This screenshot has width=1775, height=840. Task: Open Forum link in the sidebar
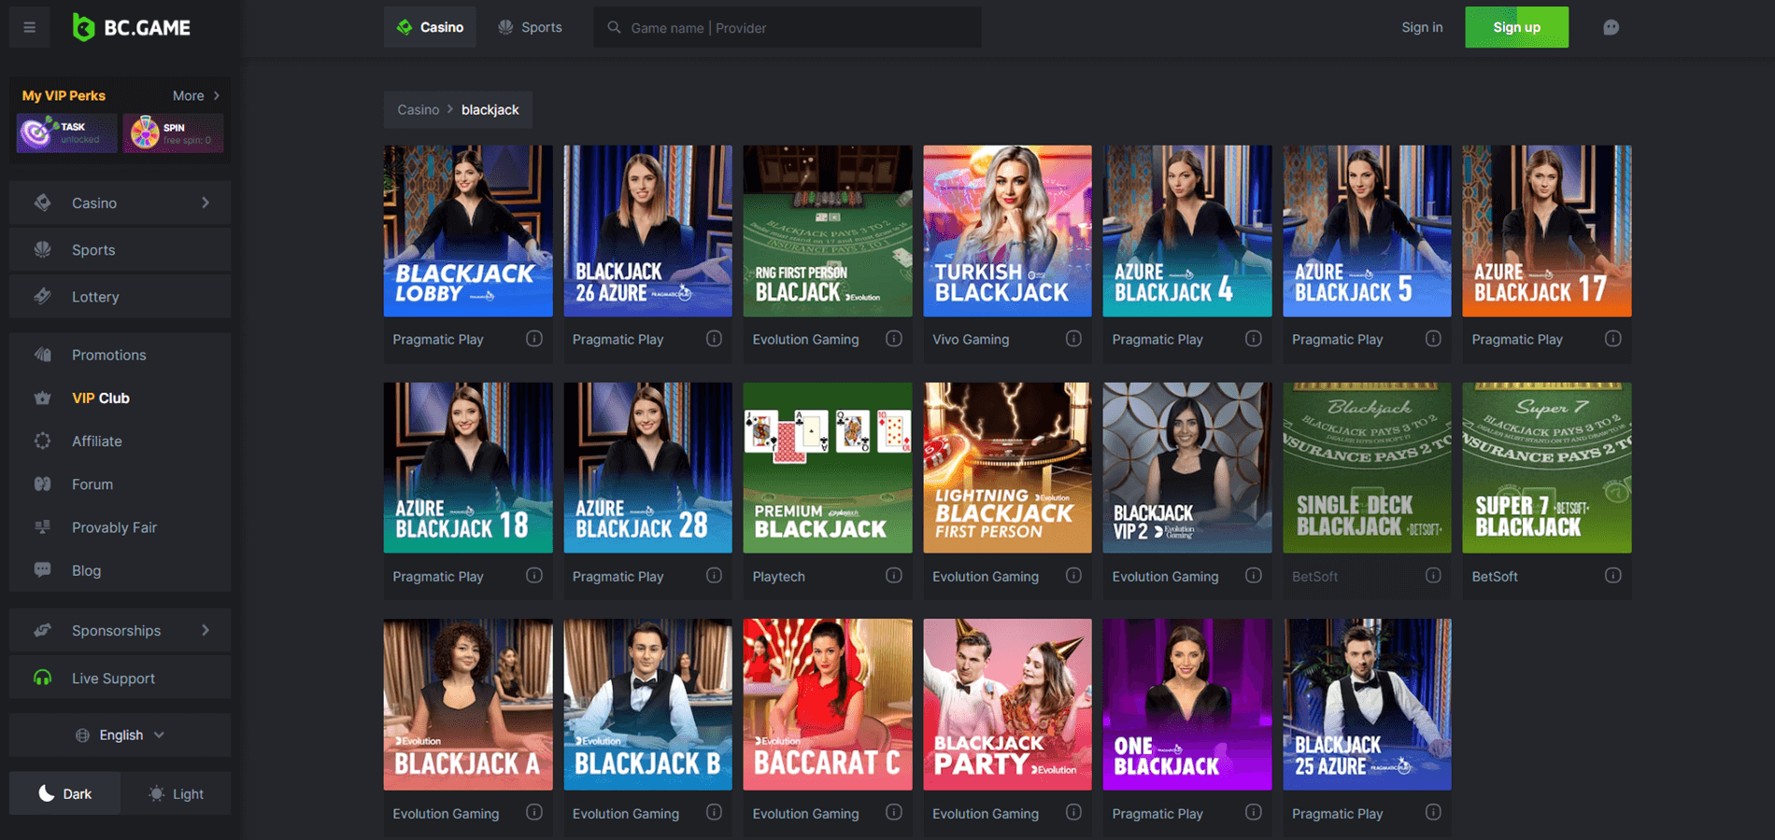[120, 483]
